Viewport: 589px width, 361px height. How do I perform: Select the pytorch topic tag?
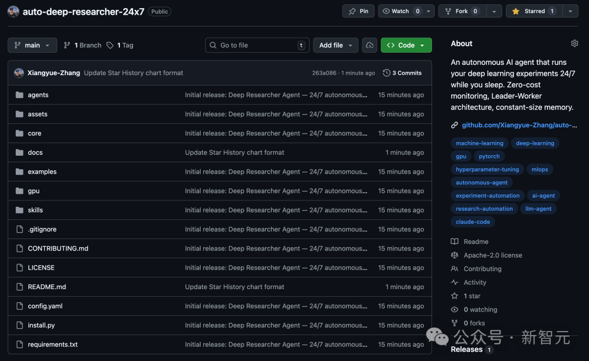489,156
